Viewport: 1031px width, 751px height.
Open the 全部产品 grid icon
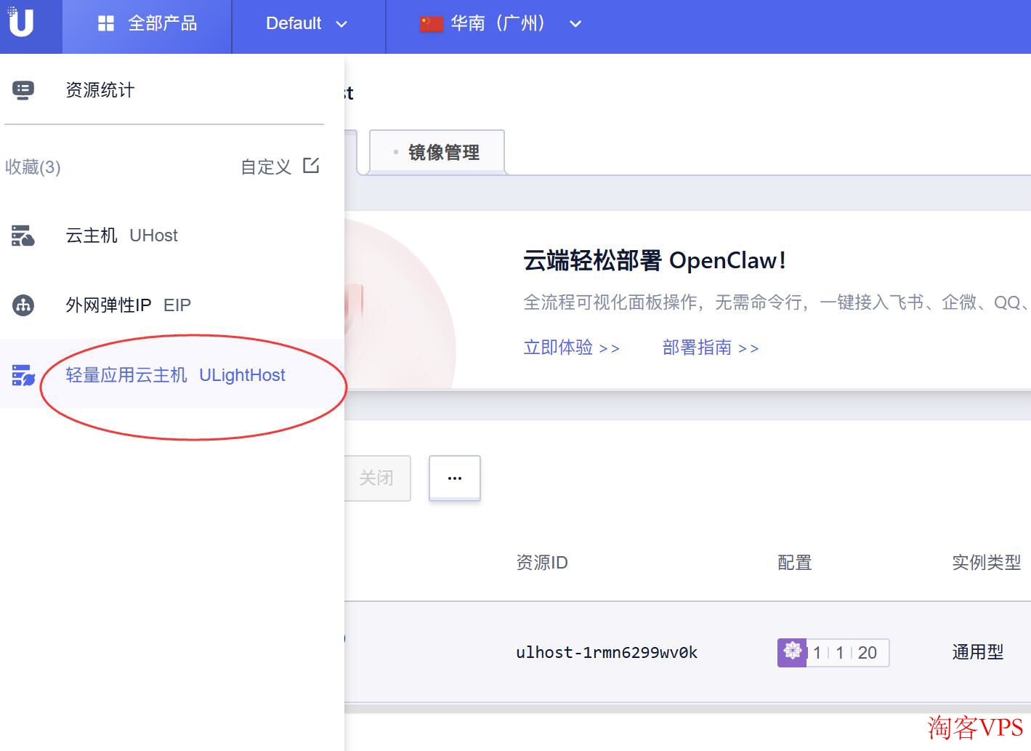106,23
